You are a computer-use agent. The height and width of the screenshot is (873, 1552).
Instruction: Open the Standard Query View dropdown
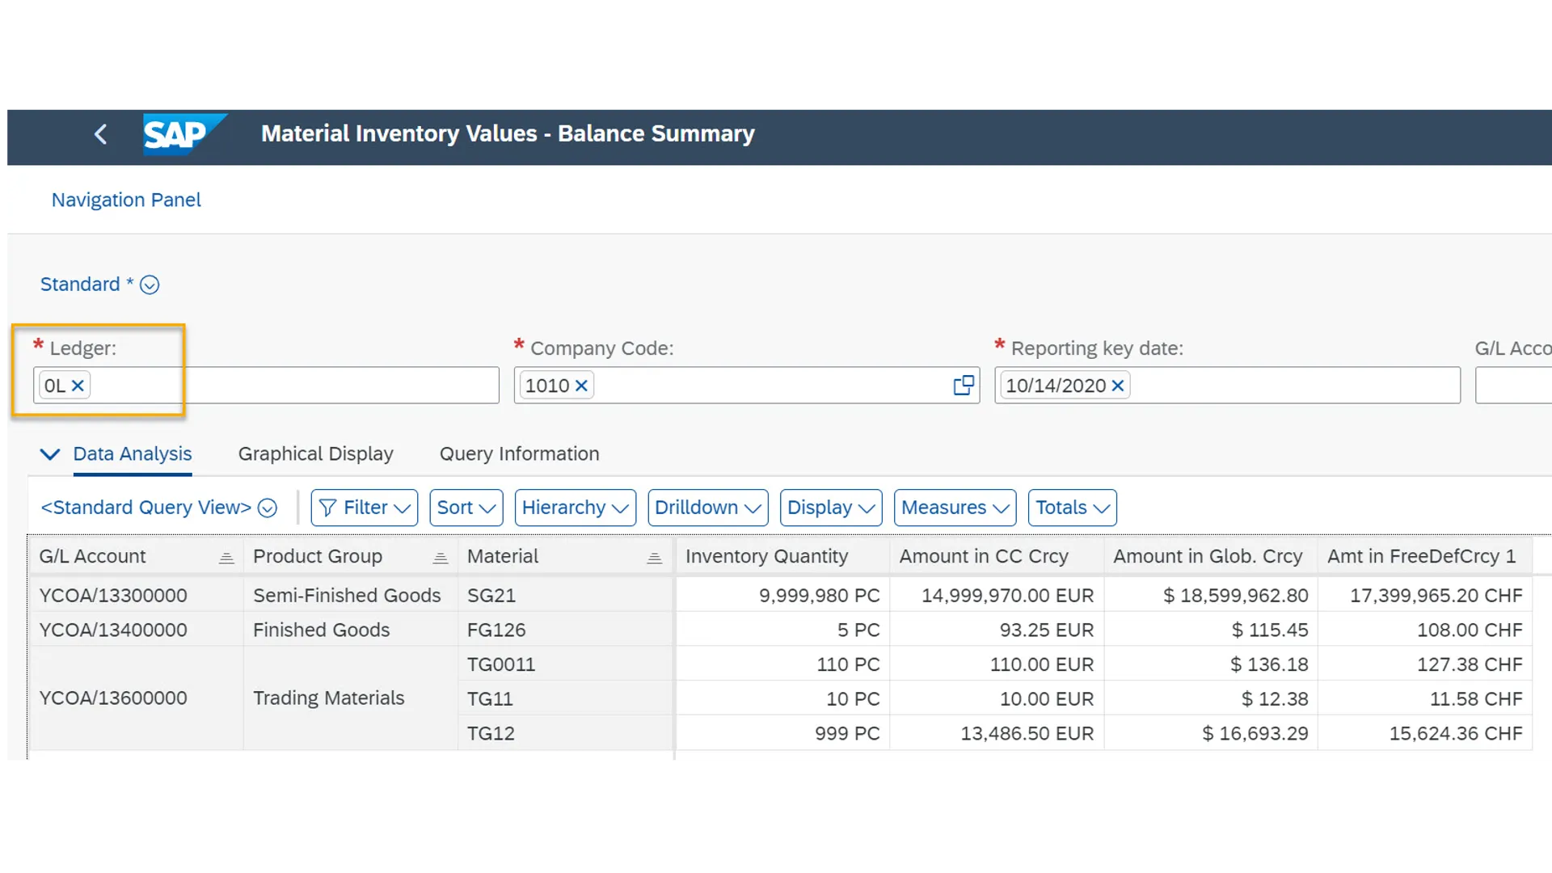tap(267, 508)
